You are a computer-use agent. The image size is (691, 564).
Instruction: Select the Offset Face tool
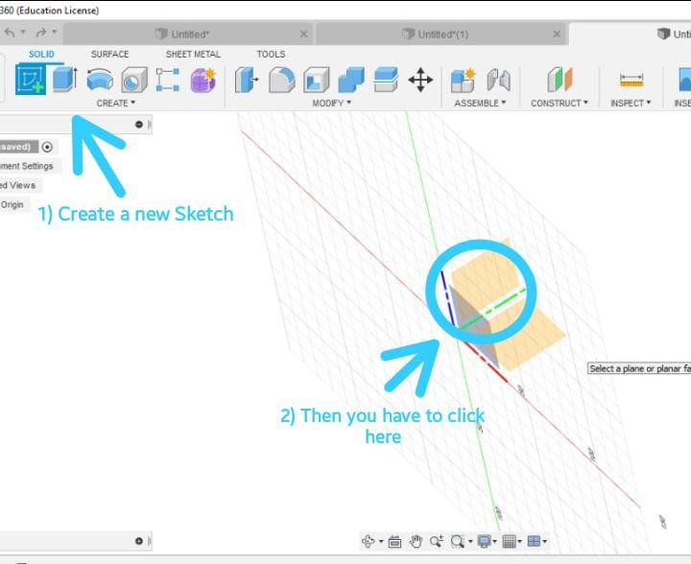click(386, 80)
